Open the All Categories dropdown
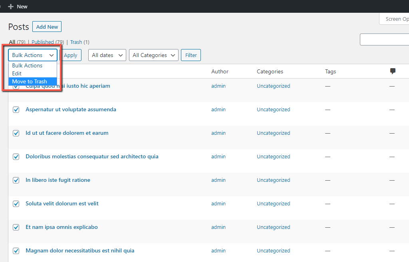409x262 pixels. [x=154, y=55]
